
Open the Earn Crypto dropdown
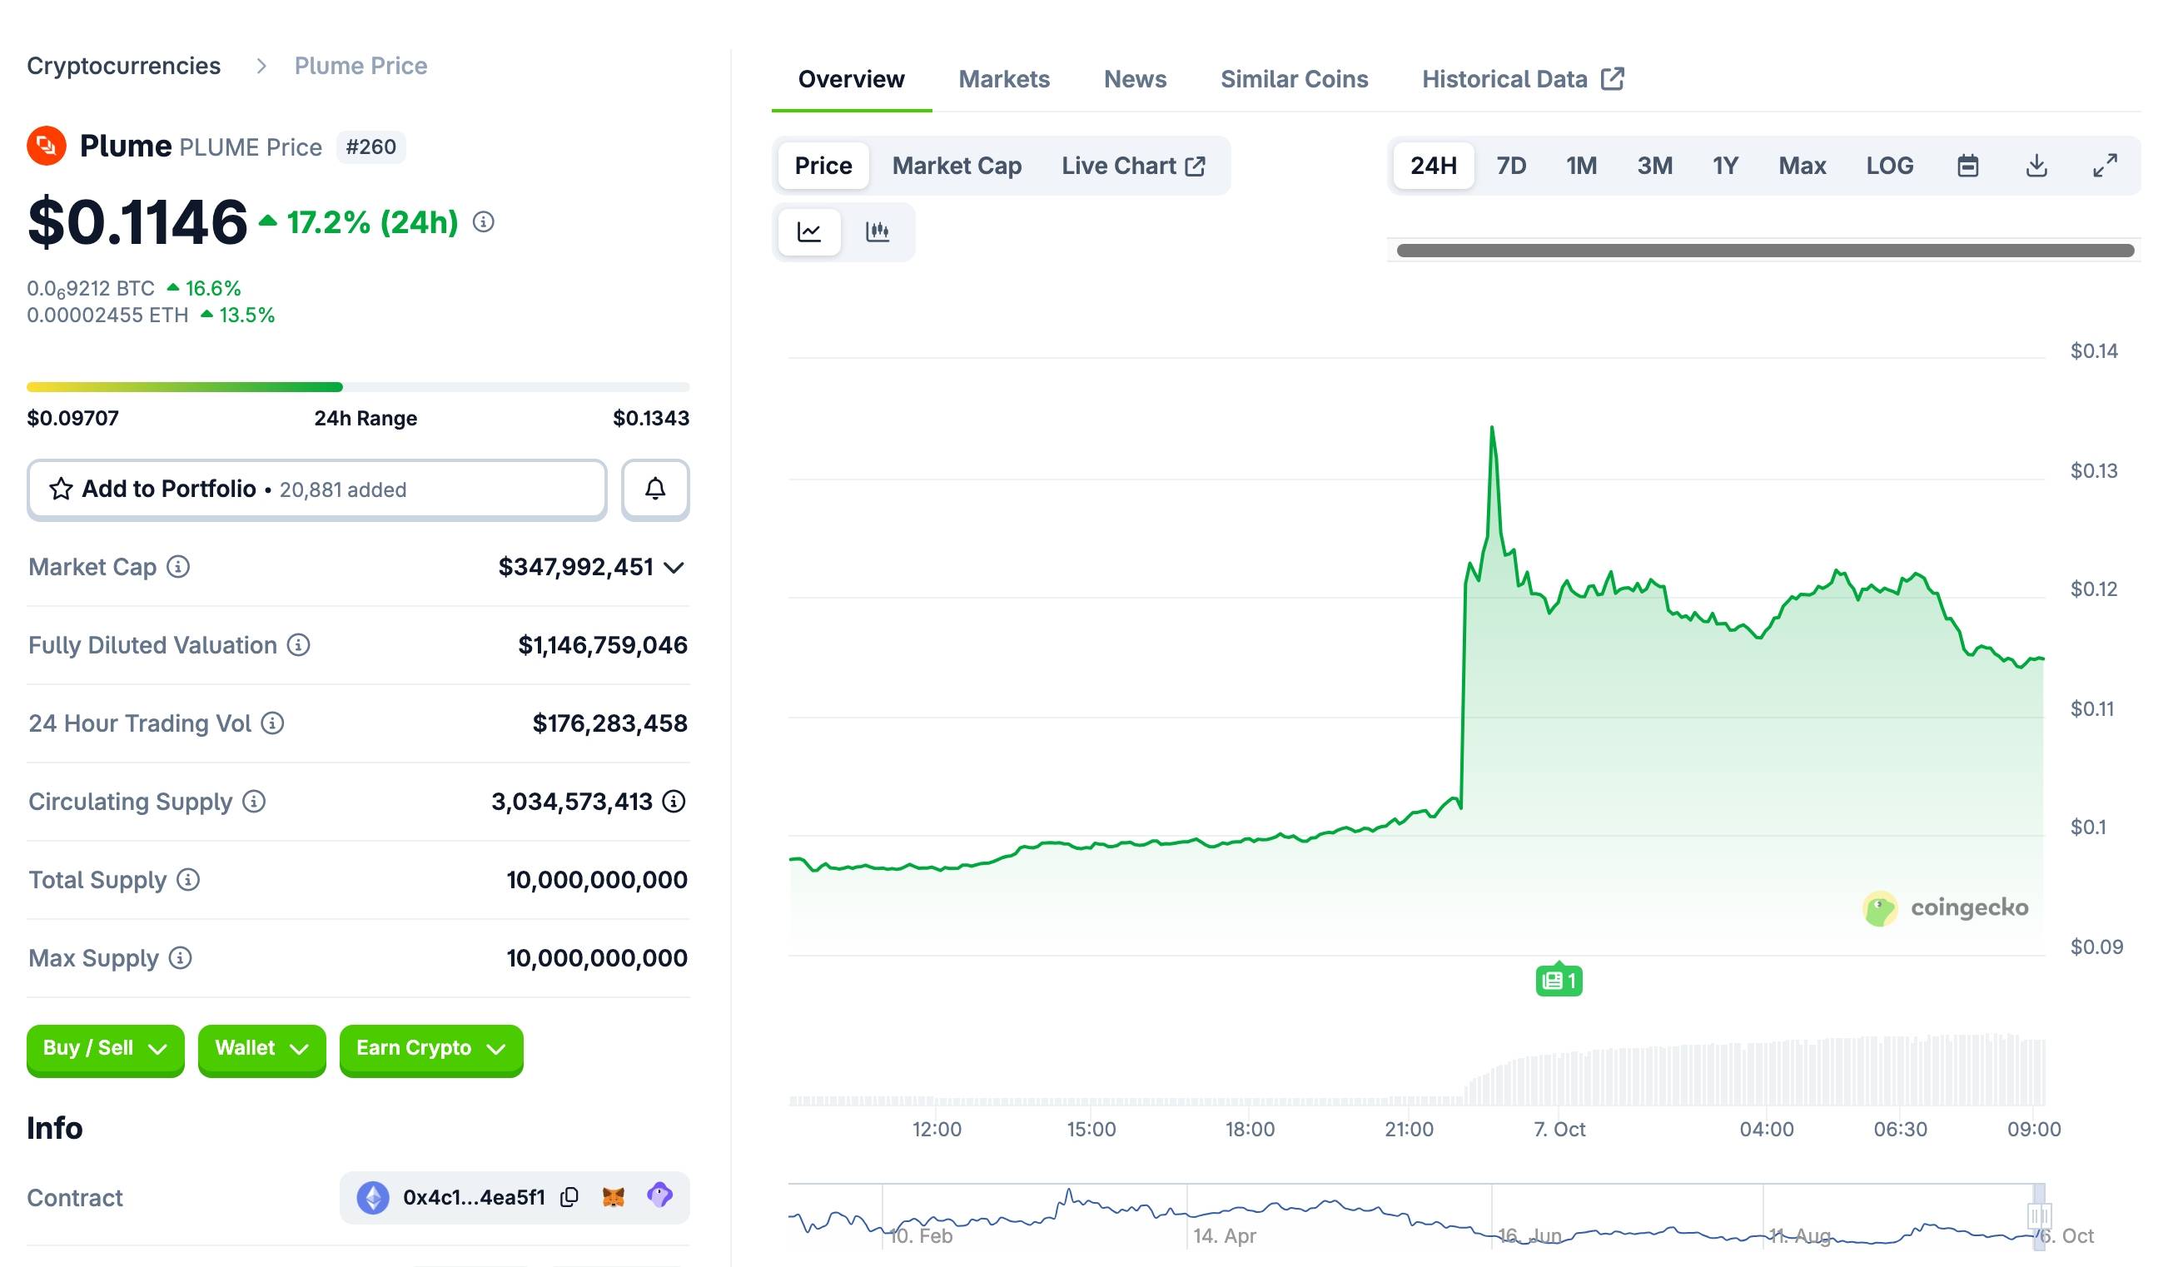point(431,1048)
